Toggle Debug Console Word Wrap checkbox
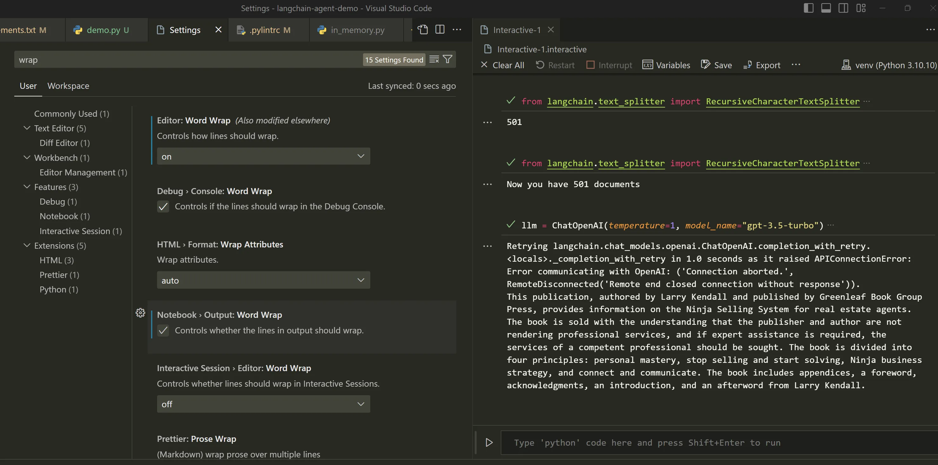Viewport: 938px width, 465px height. (163, 207)
